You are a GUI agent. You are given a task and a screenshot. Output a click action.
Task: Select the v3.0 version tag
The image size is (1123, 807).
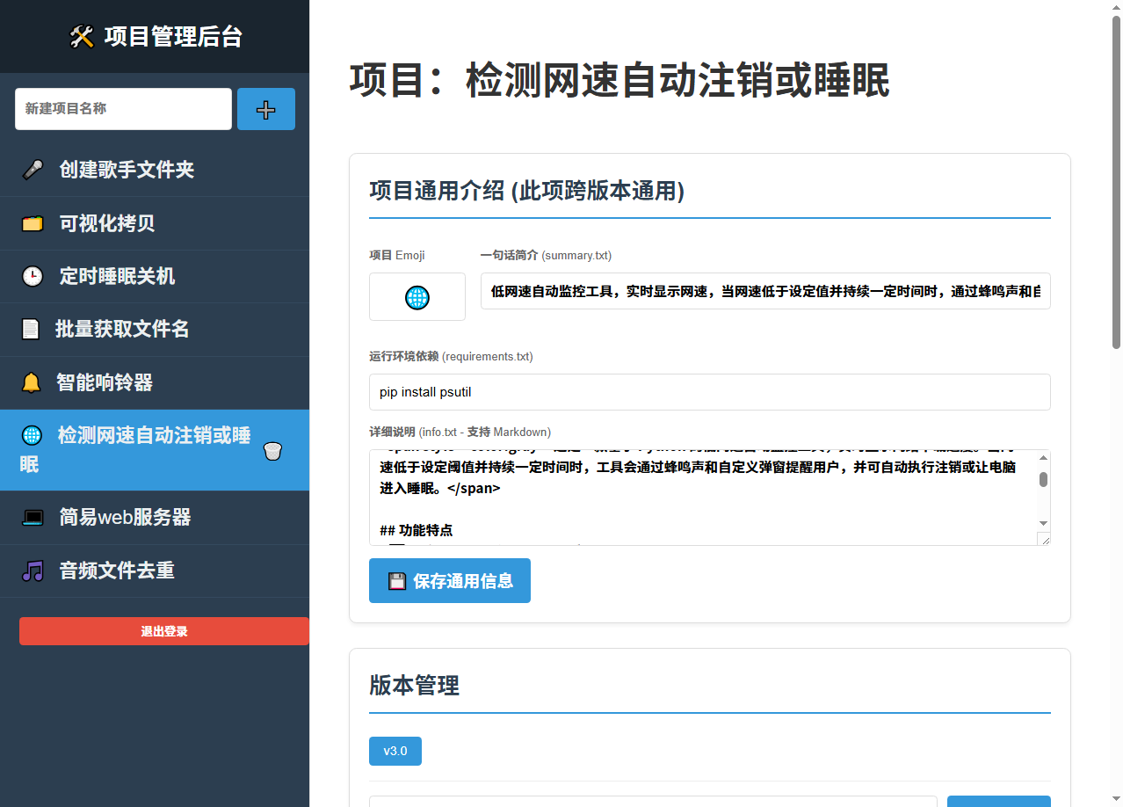click(395, 751)
